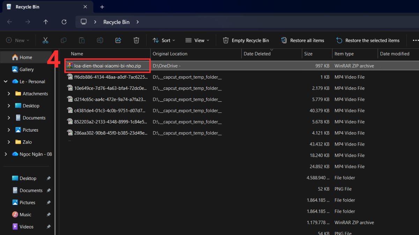
Task: Open Gallery in the sidebar
Action: 26,69
